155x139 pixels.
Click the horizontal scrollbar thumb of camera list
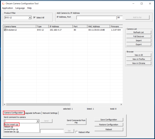click(38, 104)
